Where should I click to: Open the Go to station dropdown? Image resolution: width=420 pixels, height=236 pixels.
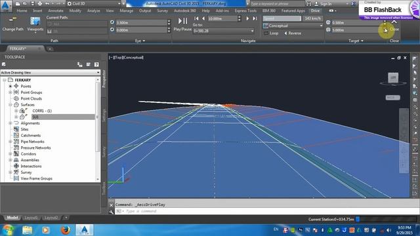coord(223,31)
